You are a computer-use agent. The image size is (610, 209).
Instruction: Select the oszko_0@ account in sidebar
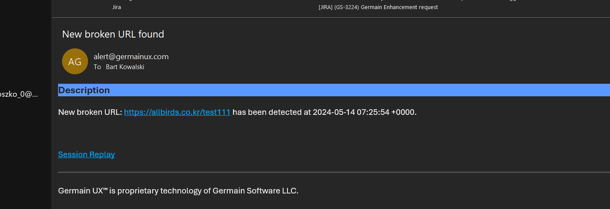19,94
